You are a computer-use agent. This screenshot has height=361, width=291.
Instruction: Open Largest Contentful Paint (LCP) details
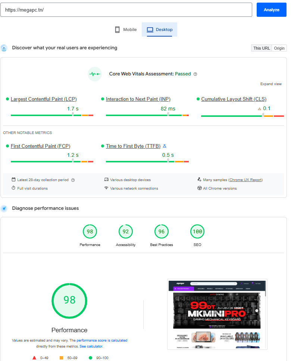point(44,99)
